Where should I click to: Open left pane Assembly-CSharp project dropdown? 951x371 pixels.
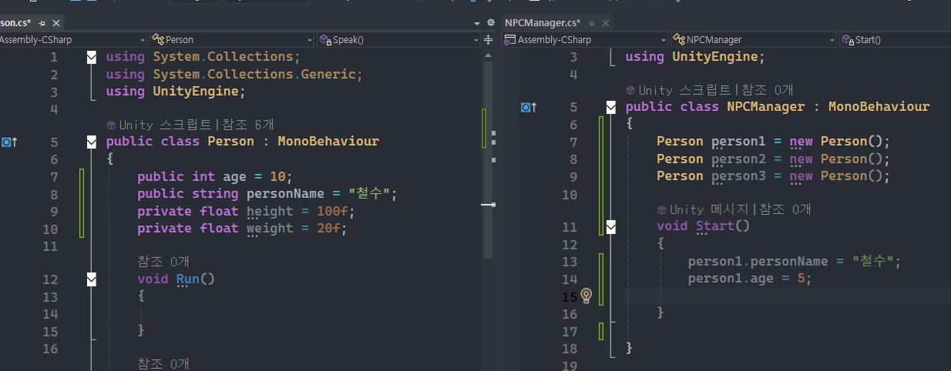tap(73, 39)
